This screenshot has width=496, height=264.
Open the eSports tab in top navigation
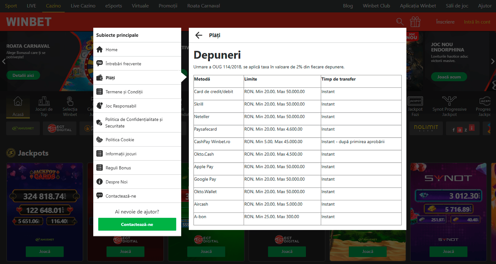pos(113,6)
